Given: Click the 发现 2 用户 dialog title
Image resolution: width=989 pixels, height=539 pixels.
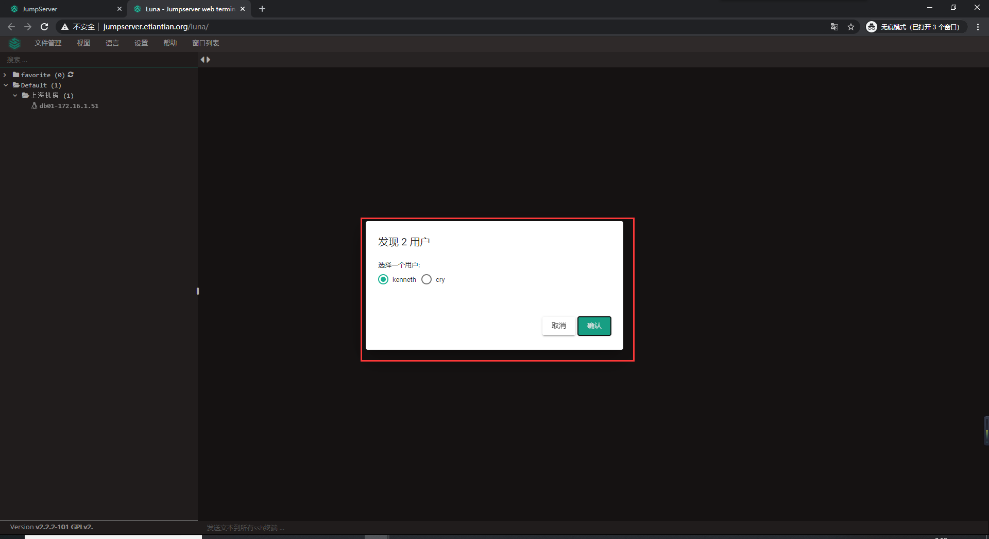Looking at the screenshot, I should (404, 242).
